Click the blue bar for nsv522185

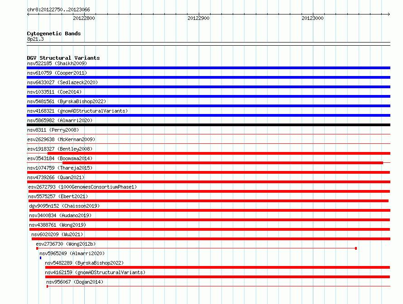208,68
